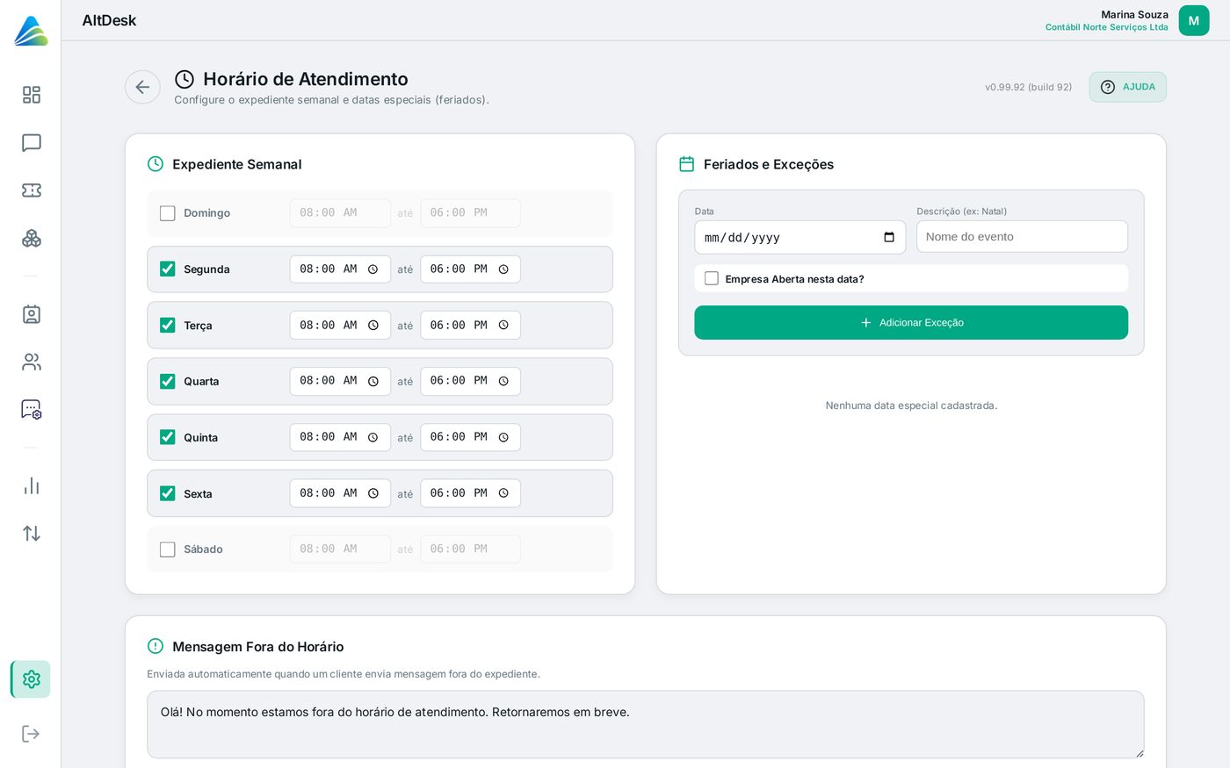Uncheck the Terça checkbox

[x=168, y=325]
